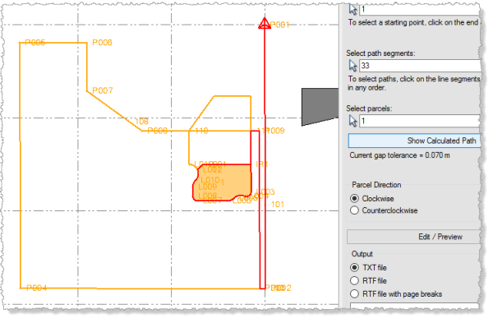The image size is (493, 323).
Task: Choose RTF file output
Action: tap(354, 280)
